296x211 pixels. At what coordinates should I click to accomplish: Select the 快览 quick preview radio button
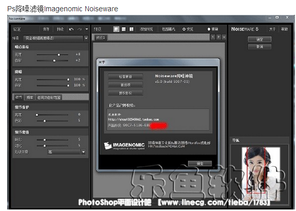tap(184, 29)
